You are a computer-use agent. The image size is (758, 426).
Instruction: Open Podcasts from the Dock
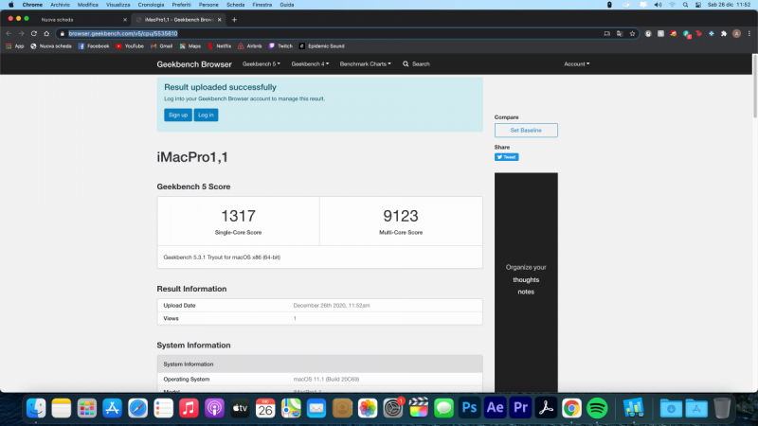215,408
